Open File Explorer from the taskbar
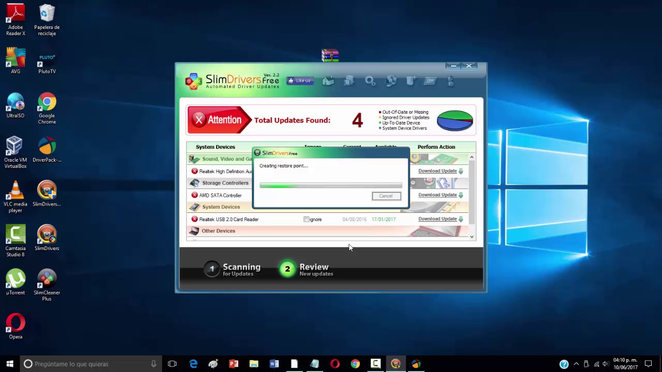662x372 pixels. (253, 364)
